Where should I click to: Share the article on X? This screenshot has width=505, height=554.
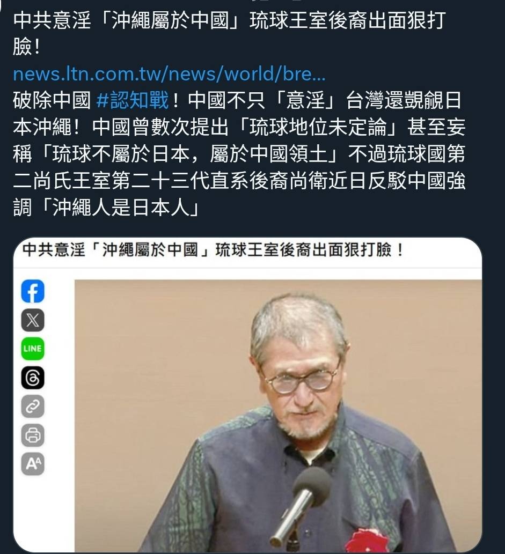[x=33, y=320]
